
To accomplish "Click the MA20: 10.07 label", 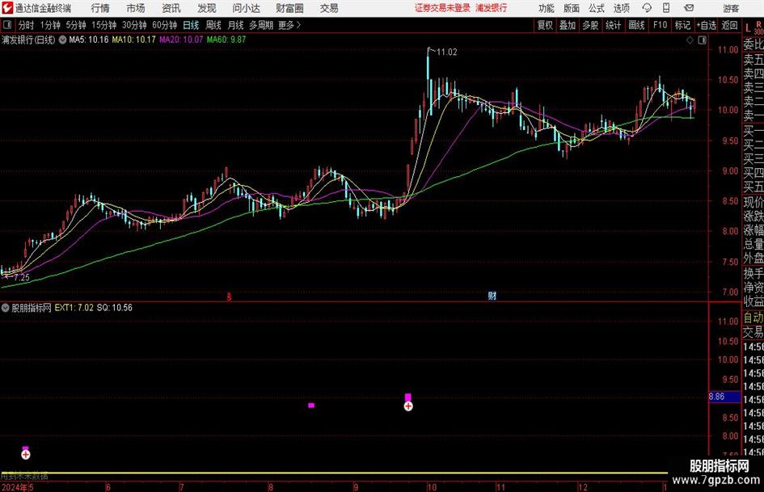I will 181,40.
